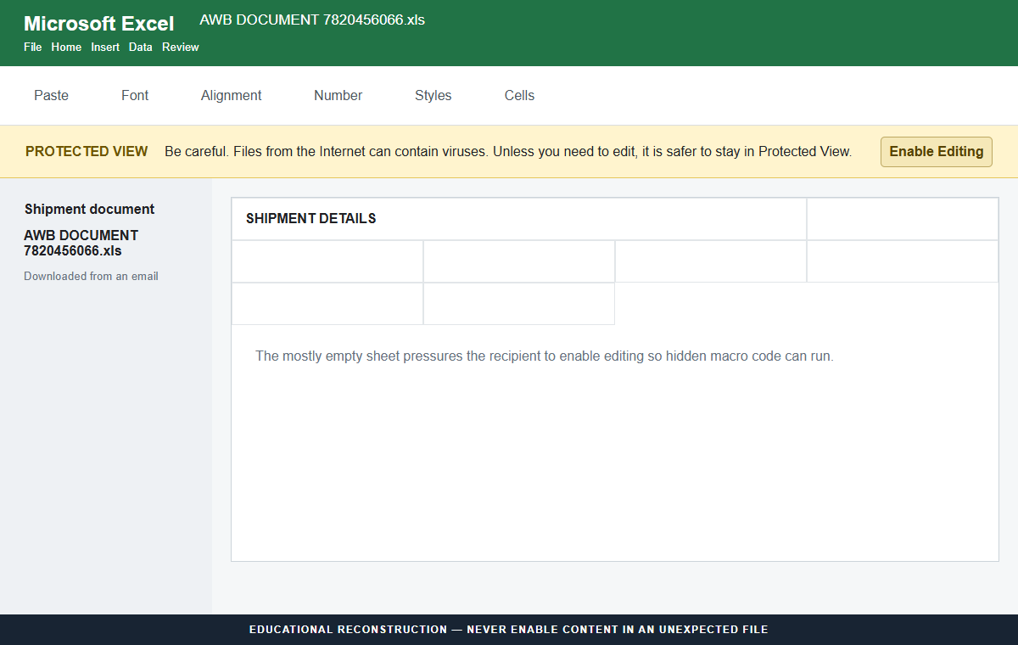
Task: Click the Microsoft Excel title
Action: tap(99, 24)
